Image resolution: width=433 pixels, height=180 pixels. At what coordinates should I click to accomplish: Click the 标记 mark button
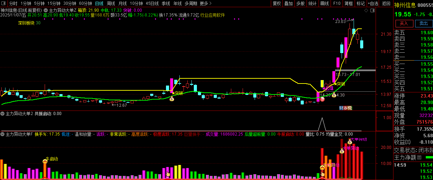point(360,3)
